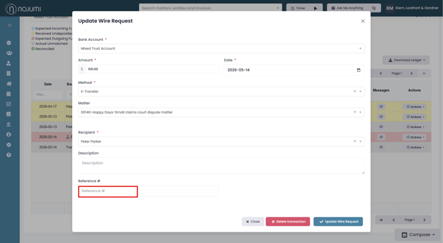Open the Timer control
This screenshot has width=443, height=243.
[x=304, y=8]
